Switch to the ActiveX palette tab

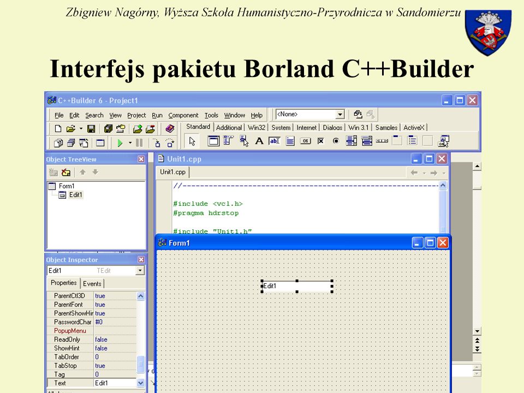[x=414, y=128]
